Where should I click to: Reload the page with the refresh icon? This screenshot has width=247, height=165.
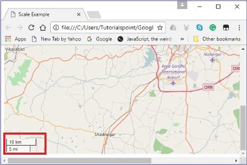(x=31, y=28)
